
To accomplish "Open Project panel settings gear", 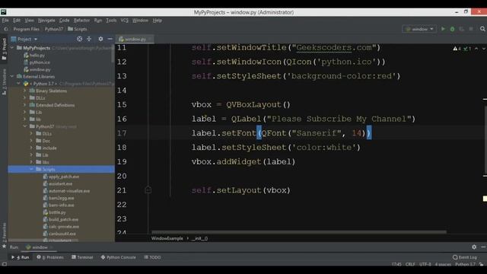I will (x=100, y=39).
